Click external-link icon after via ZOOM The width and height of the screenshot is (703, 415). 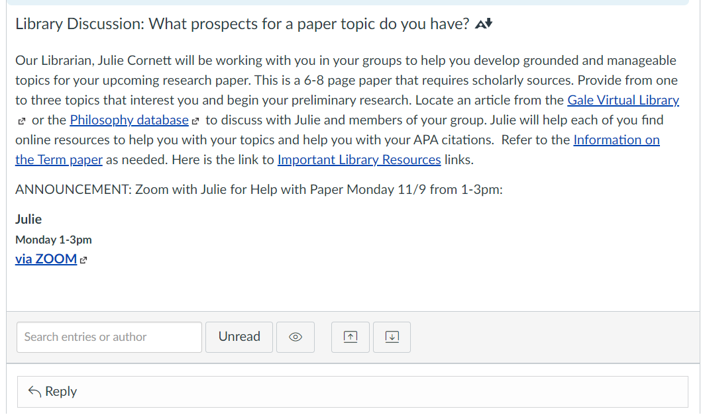point(83,259)
